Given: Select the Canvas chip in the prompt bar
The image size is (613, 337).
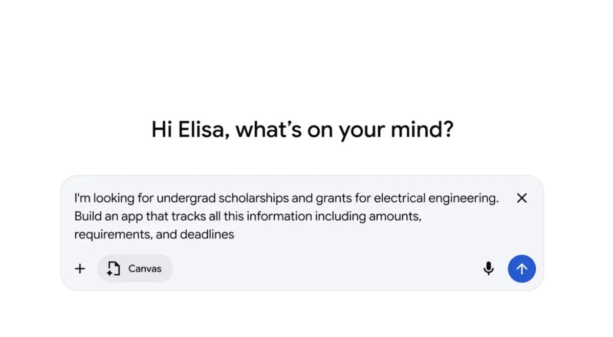Looking at the screenshot, I should tap(135, 269).
